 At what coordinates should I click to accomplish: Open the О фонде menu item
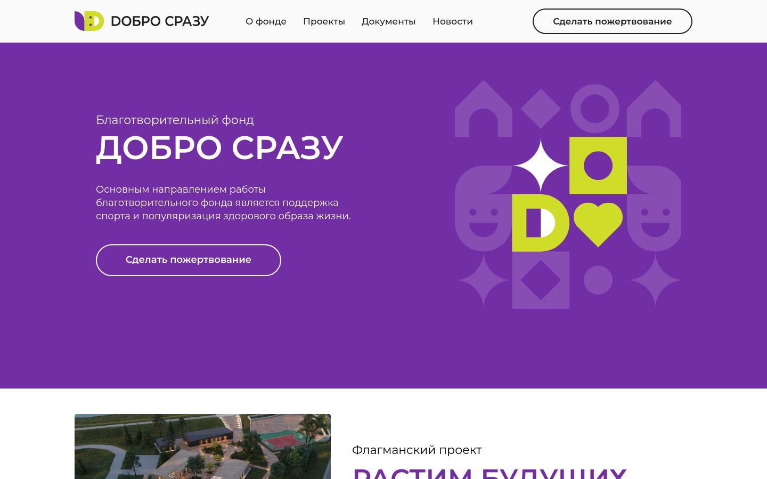point(266,21)
